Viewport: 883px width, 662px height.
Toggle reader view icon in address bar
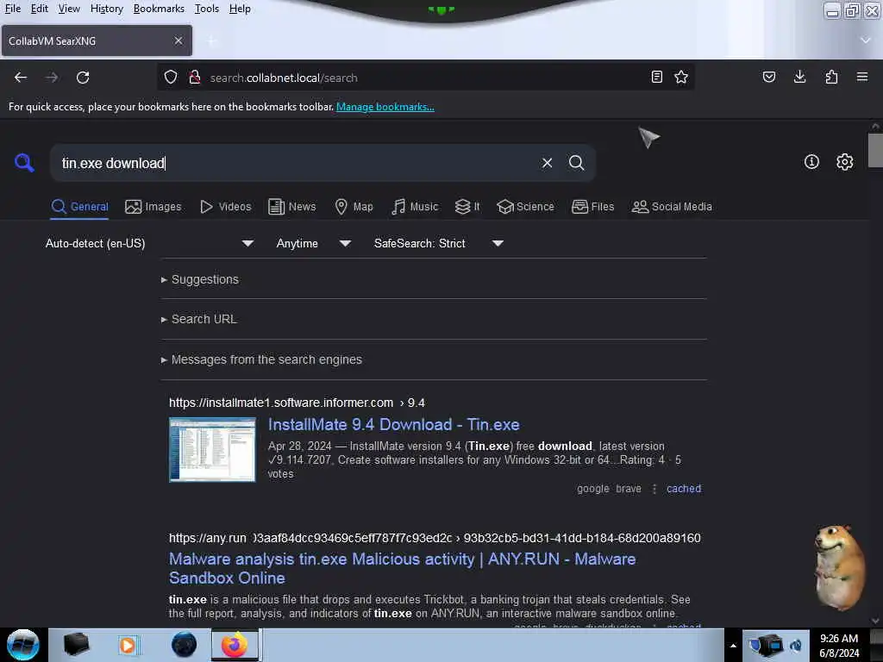click(656, 77)
